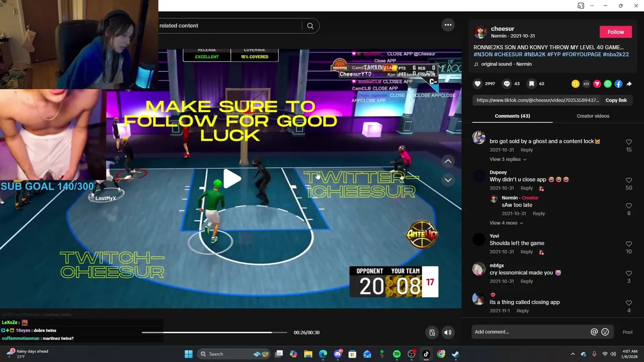Click Dupeey's commenter name
Viewport: 644px width, 362px height.
pyautogui.click(x=498, y=172)
